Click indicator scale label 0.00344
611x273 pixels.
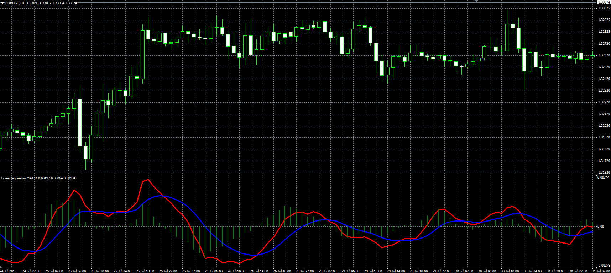(604, 178)
